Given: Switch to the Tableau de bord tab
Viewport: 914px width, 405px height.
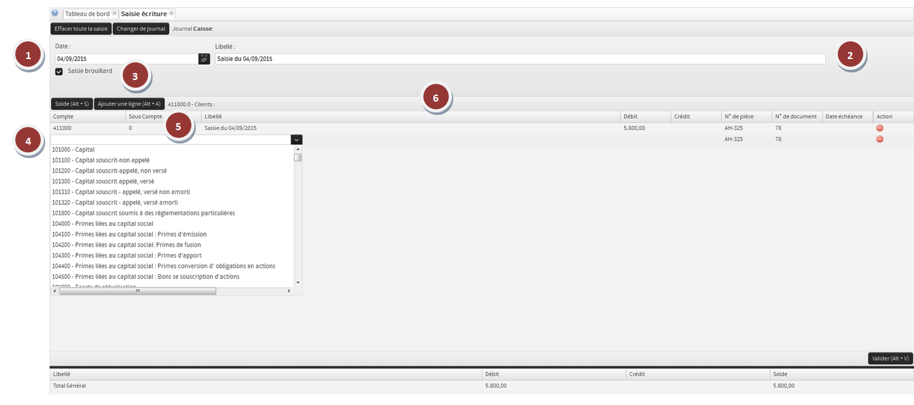Looking at the screenshot, I should [87, 13].
